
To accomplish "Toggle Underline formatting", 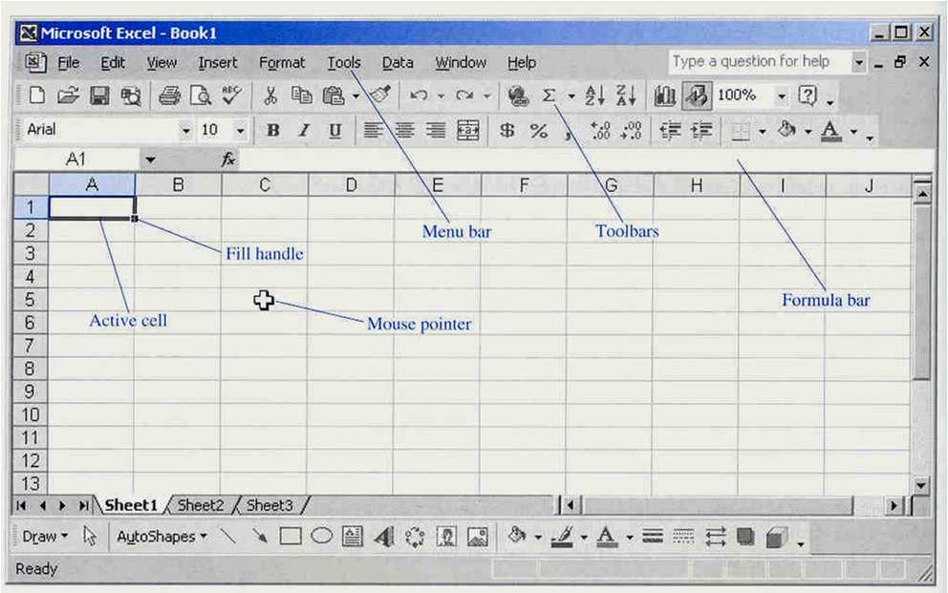I will [334, 131].
